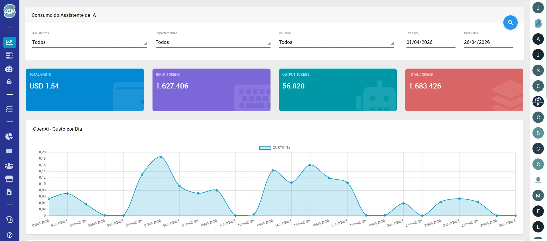Image resolution: width=547 pixels, height=241 pixels.
Task: Select the chart point for 07/04/2026
Action: pos(161,157)
